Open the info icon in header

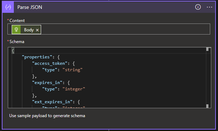pos(198,7)
